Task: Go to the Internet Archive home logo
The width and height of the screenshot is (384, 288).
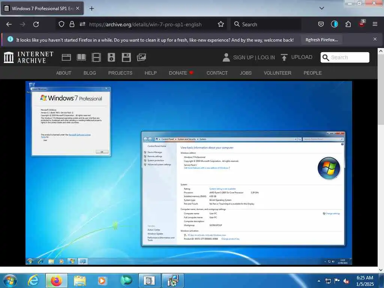Action: tap(28, 57)
